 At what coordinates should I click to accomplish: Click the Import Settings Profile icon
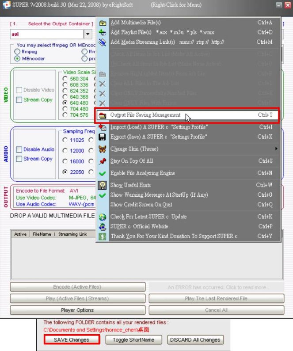coord(103,127)
